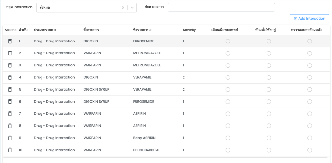Delete row 5 DIGOXIN SYRUP–VERAPAMIL
Screen dimensions: 332x163
[10, 89]
